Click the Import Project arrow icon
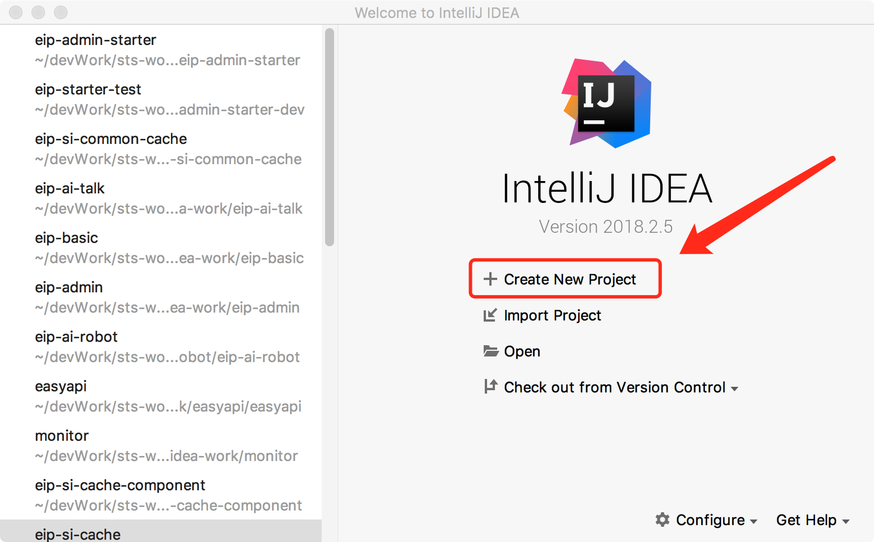 tap(490, 315)
